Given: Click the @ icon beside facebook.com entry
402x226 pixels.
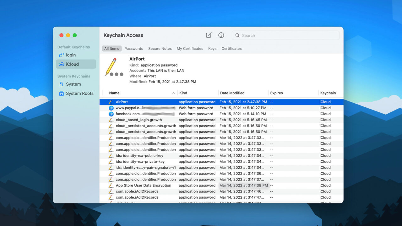Looking at the screenshot, I should (x=111, y=114).
